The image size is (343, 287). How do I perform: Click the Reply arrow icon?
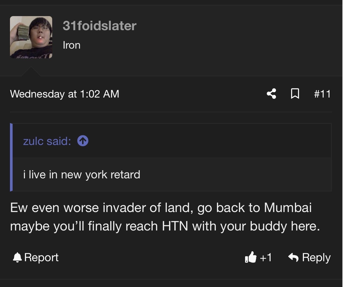coord(293,257)
